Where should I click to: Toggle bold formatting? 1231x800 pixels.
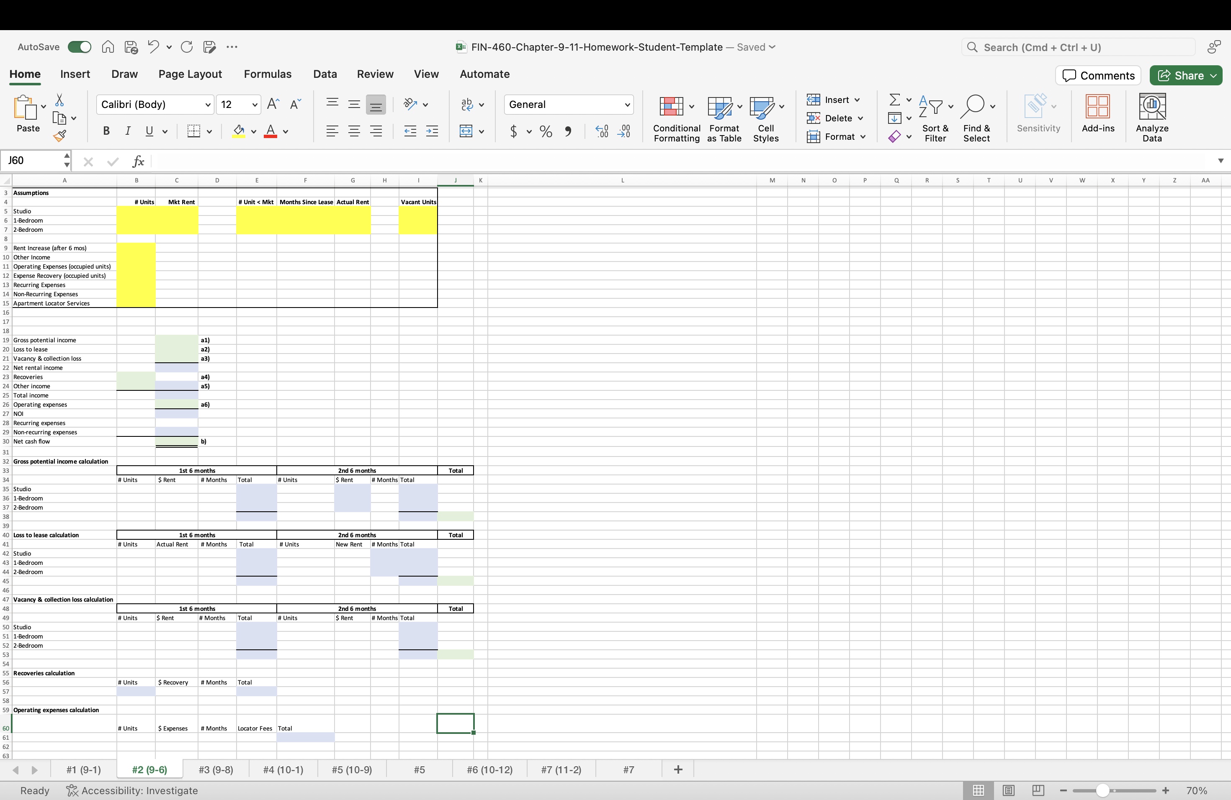coord(106,131)
